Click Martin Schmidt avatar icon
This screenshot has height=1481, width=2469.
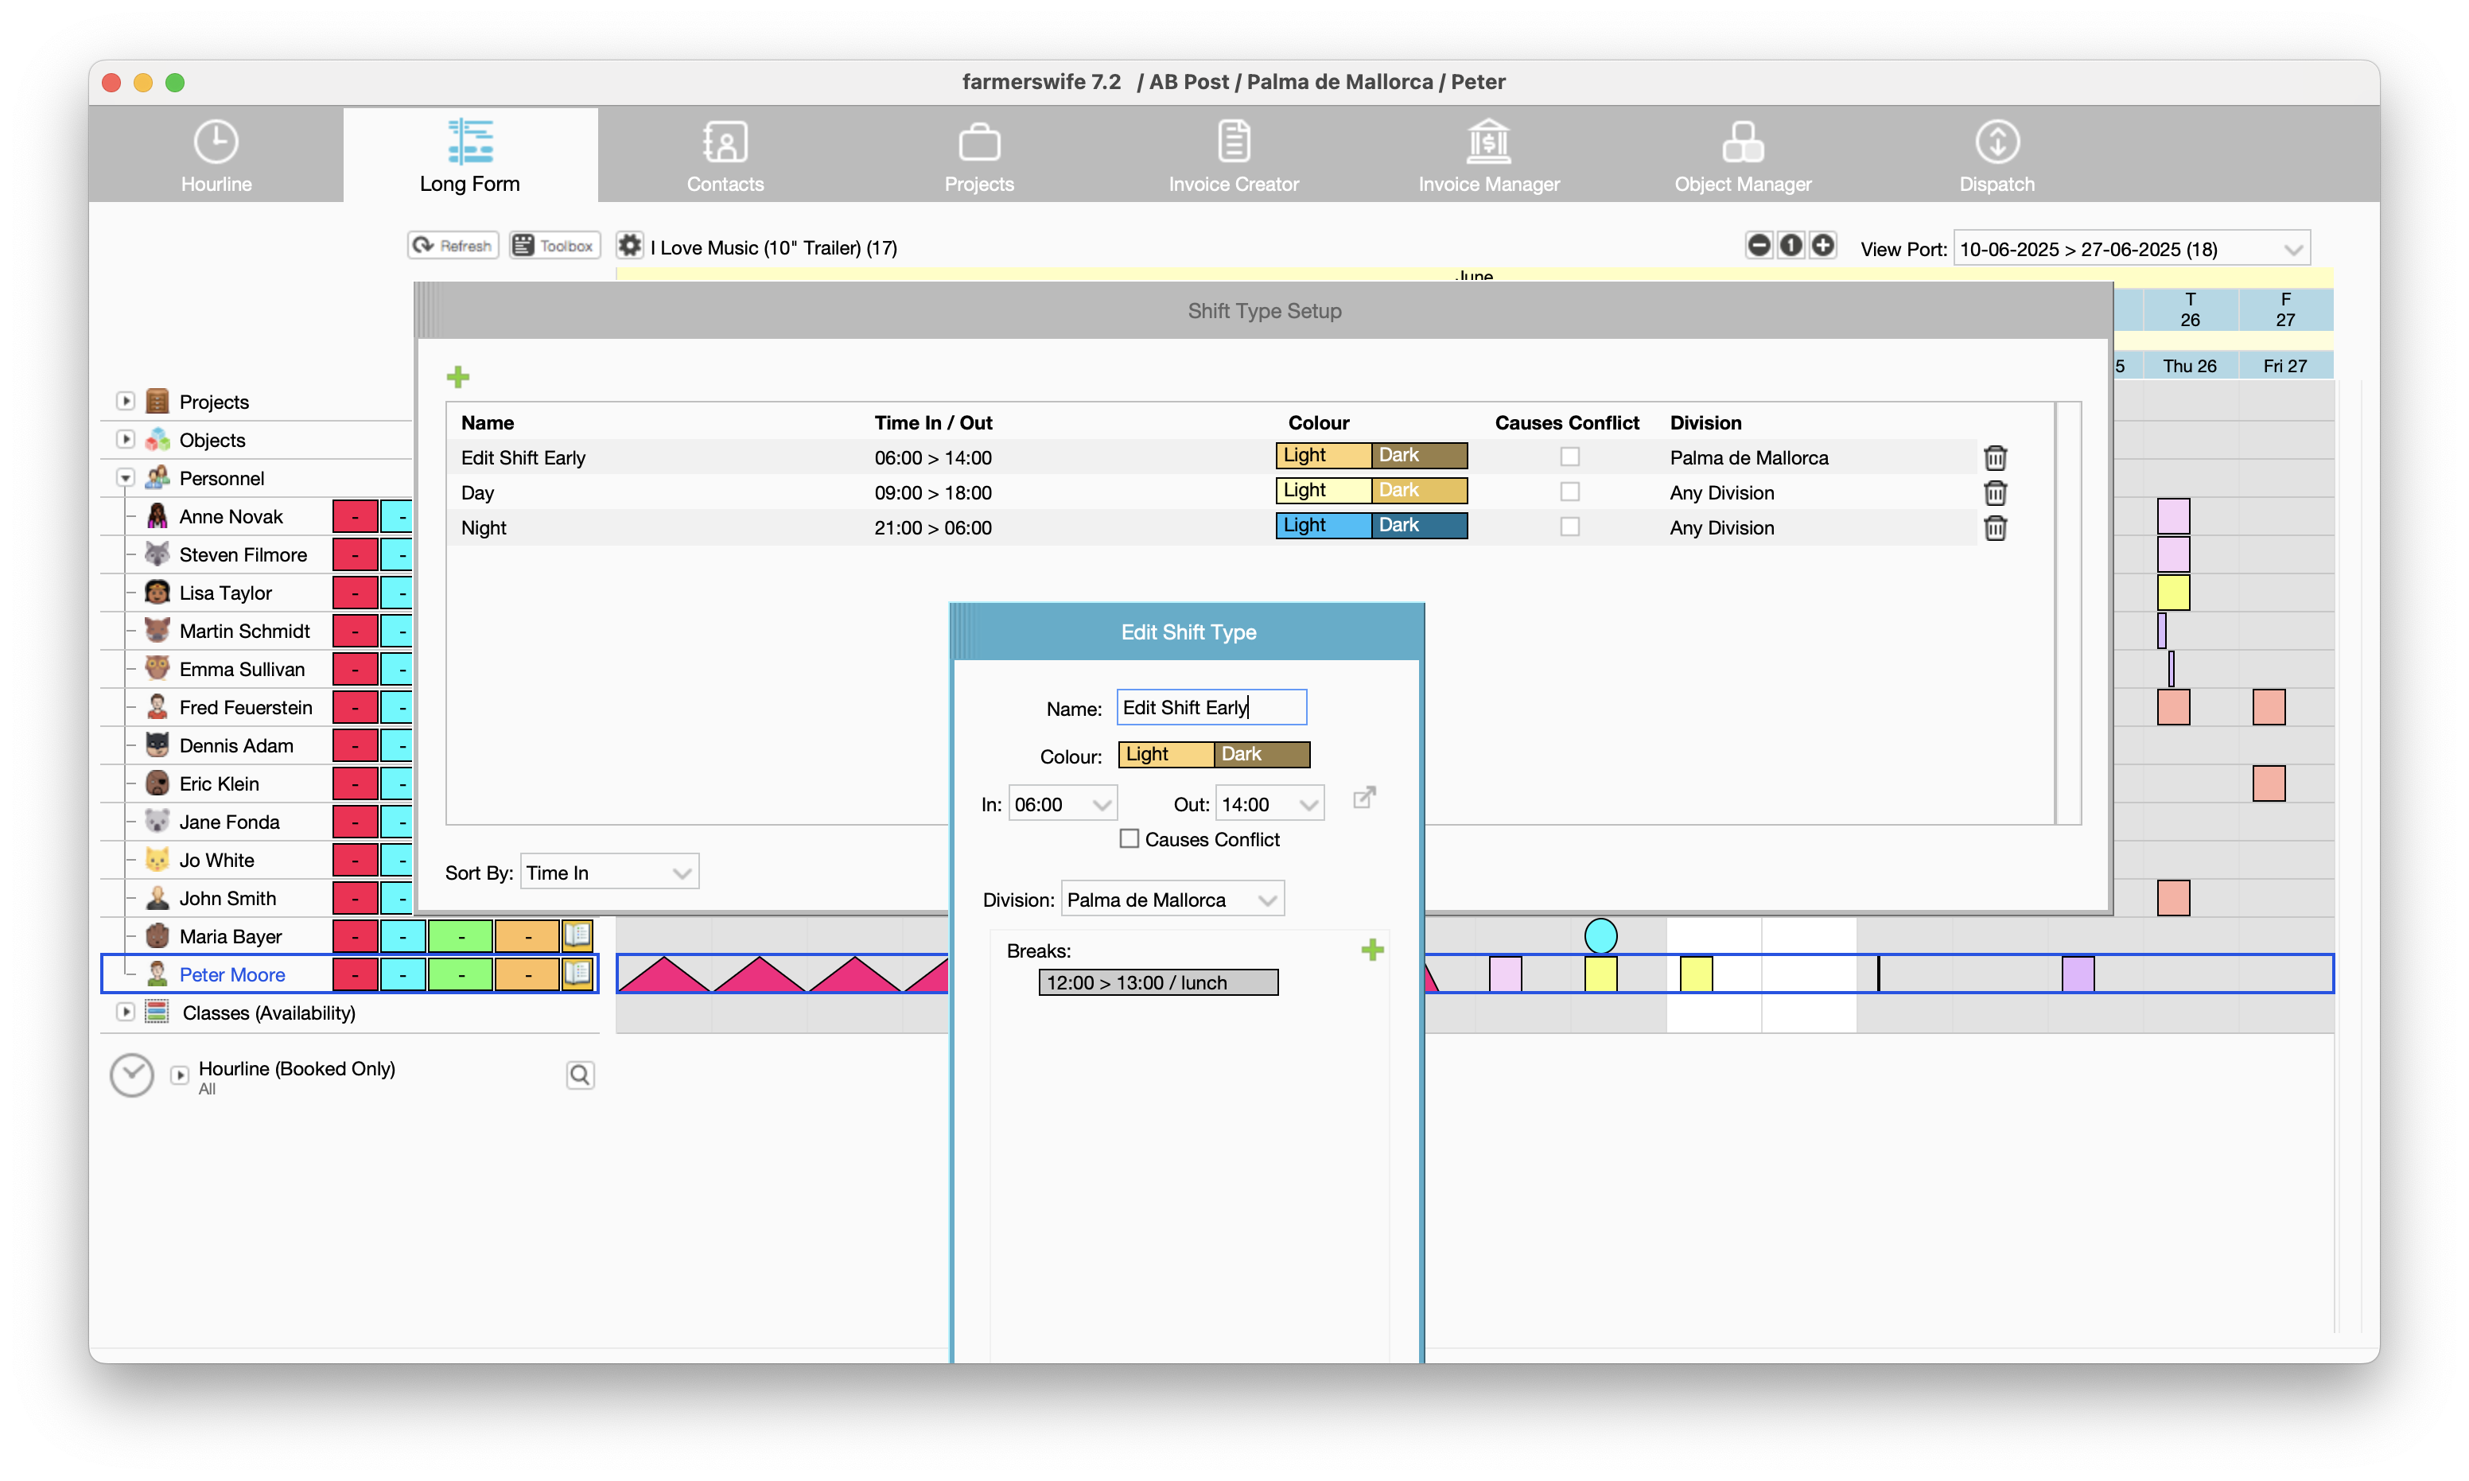pos(157,630)
